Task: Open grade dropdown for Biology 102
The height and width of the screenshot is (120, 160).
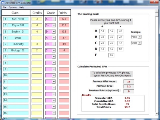Action: point(54,51)
